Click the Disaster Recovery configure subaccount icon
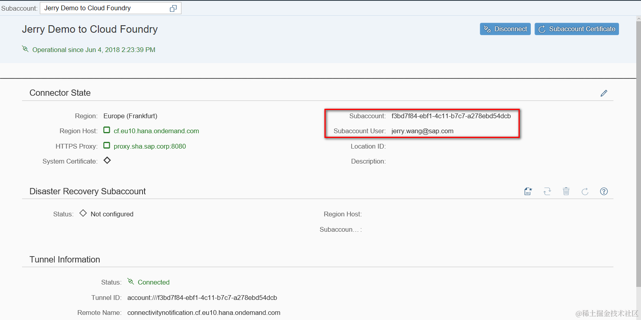 point(528,192)
